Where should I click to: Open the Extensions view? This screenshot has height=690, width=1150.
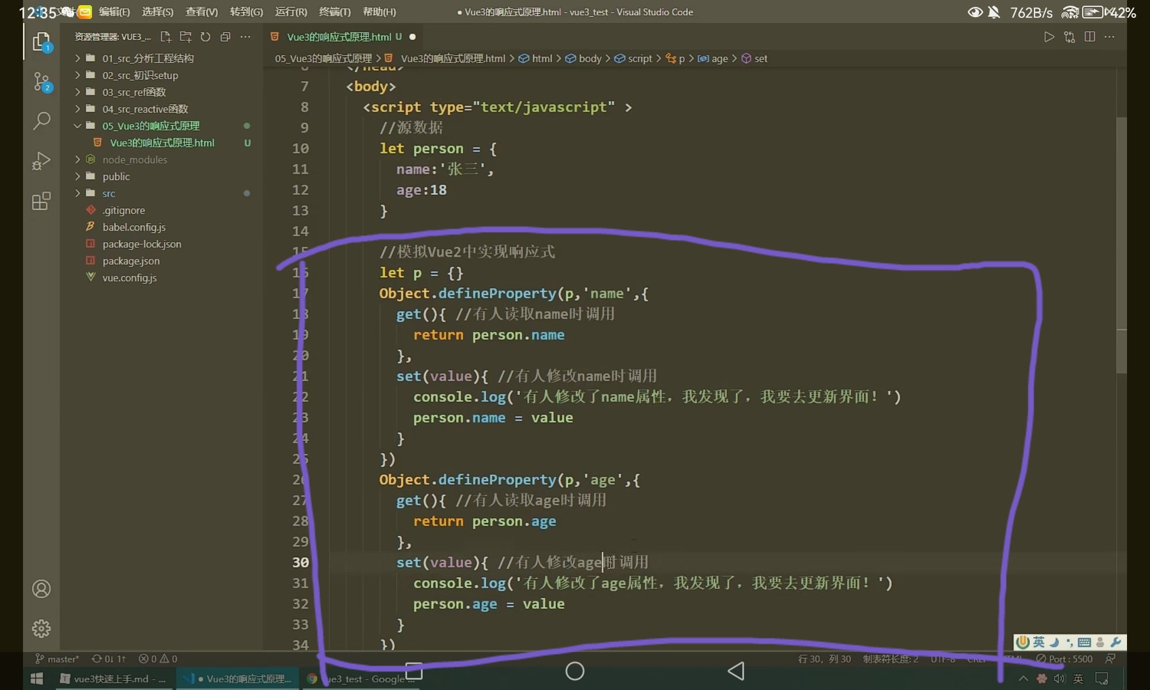click(x=41, y=201)
